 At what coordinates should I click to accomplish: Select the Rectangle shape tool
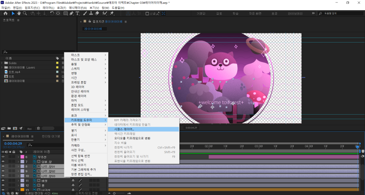pos(66,14)
